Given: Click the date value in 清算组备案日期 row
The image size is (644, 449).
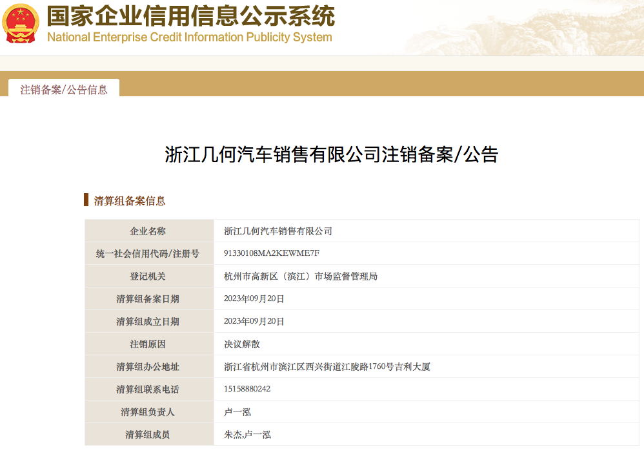Looking at the screenshot, I should click(254, 298).
